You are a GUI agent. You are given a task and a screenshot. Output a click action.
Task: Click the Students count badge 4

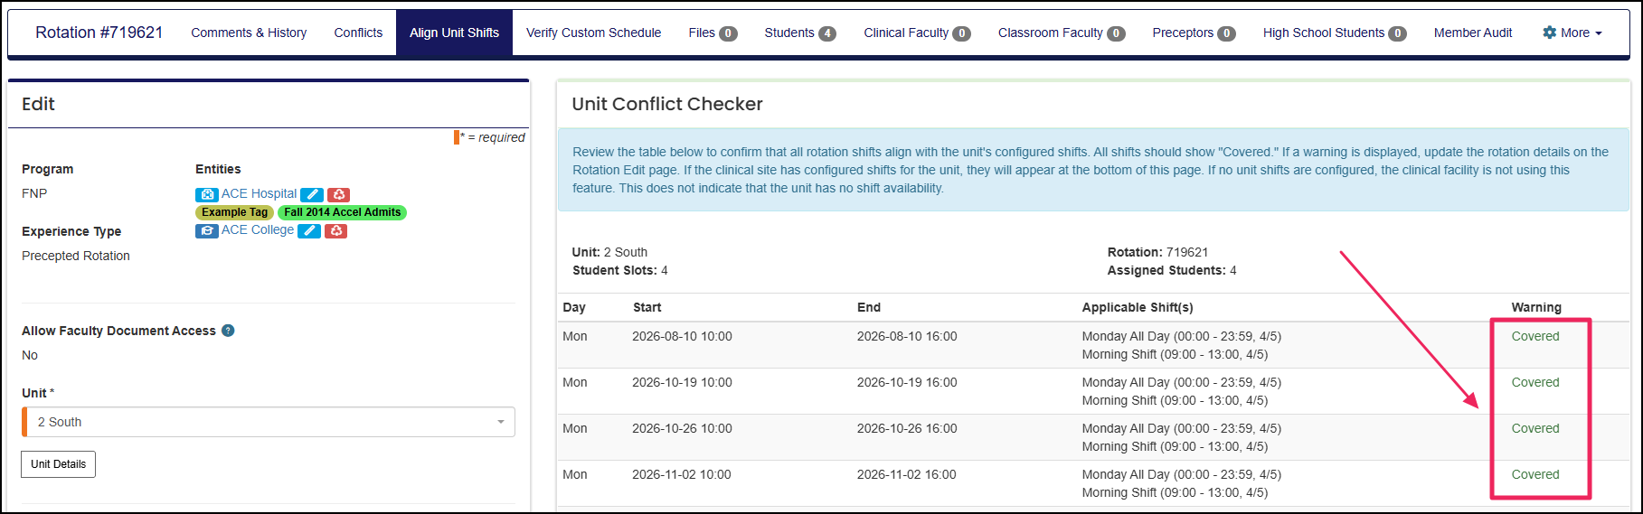coord(827,33)
